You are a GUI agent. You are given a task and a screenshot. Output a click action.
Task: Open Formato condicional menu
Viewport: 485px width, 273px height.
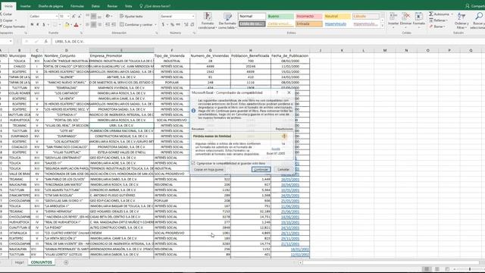pyautogui.click(x=208, y=21)
